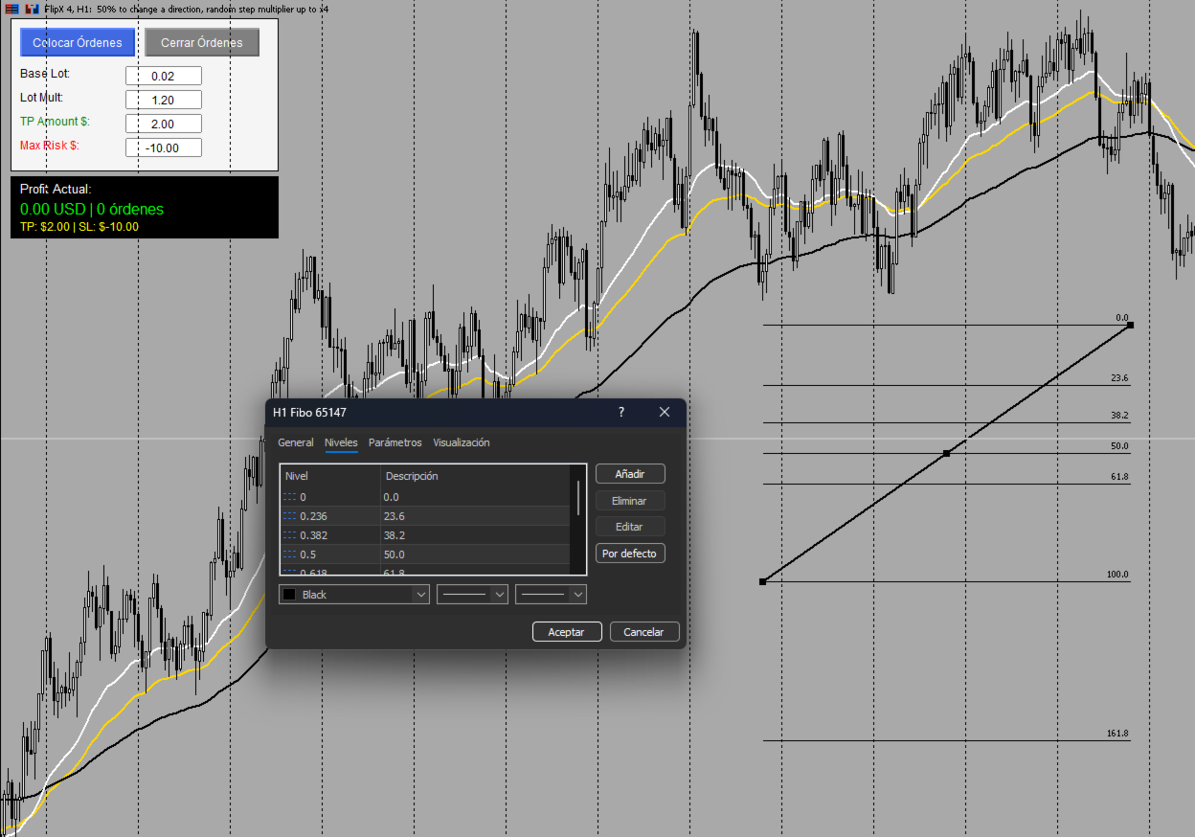
Task: Switch to the Parámetros tab
Action: coord(395,442)
